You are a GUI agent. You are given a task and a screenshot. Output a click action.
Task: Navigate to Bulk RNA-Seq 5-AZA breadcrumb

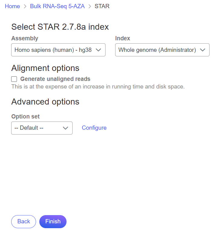[x=57, y=6]
